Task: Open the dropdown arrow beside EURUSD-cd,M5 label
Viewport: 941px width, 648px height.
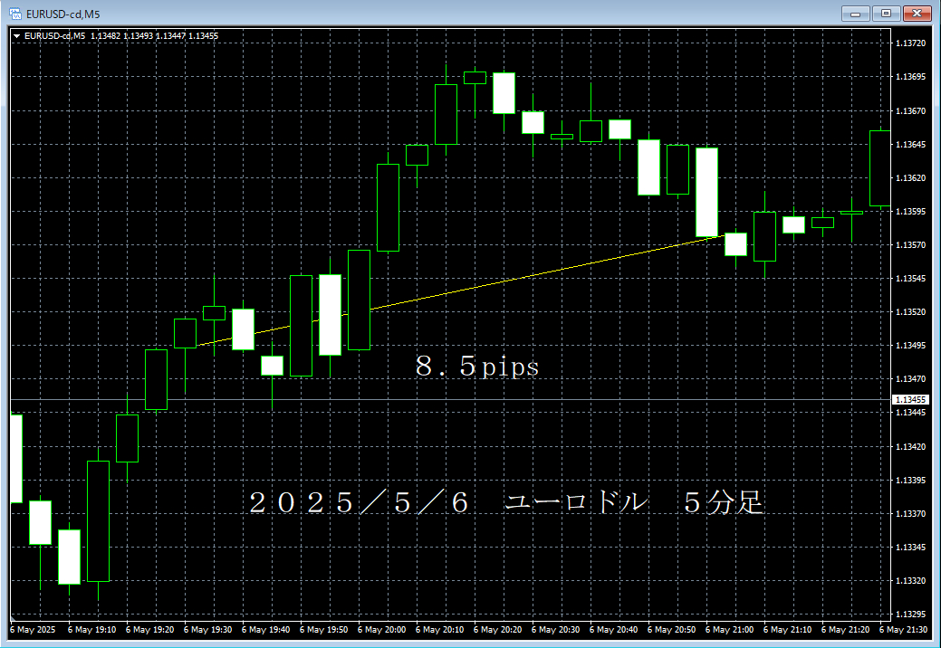Action: [x=16, y=36]
